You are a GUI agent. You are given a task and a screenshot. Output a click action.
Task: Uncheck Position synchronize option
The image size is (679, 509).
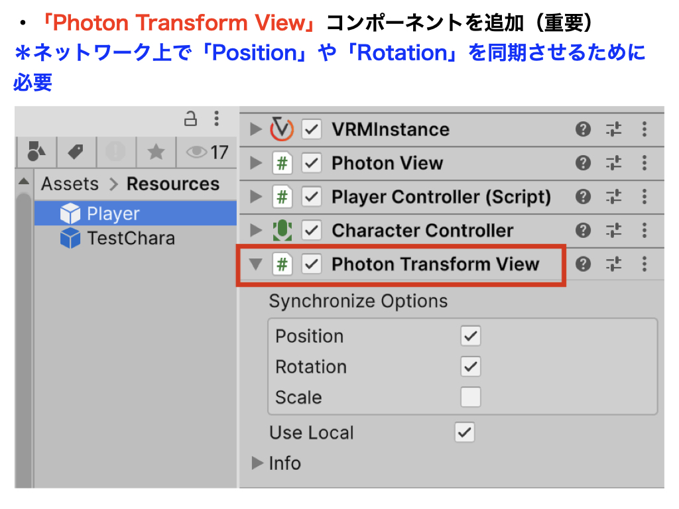pos(471,336)
